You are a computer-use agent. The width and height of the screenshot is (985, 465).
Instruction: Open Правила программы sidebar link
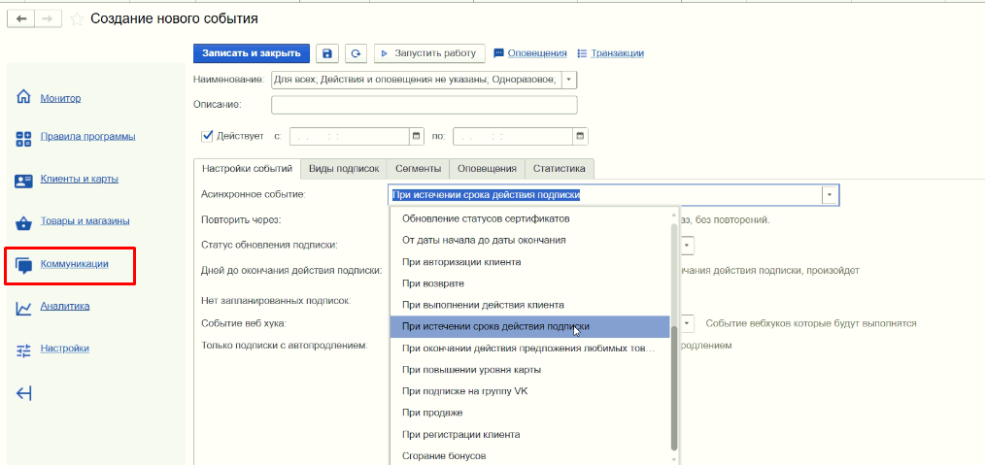click(88, 136)
